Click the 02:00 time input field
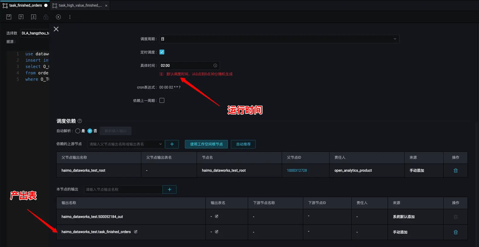The image size is (479, 247). (x=189, y=66)
